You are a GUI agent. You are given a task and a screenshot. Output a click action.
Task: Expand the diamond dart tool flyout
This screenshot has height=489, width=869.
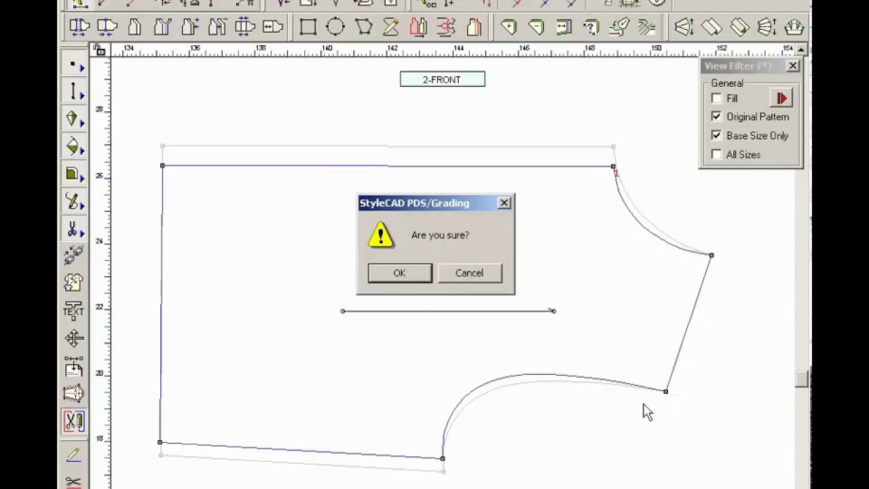82,123
